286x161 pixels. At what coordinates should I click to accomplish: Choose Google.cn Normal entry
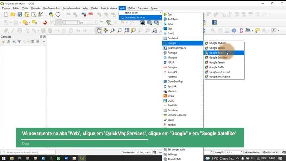coord(224,72)
